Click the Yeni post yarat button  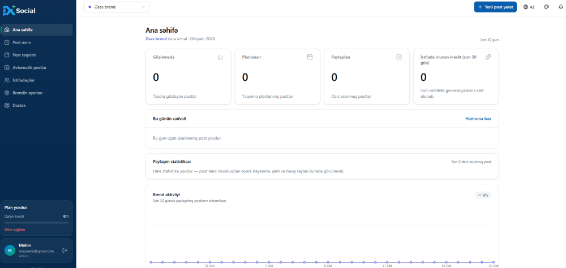[495, 7]
